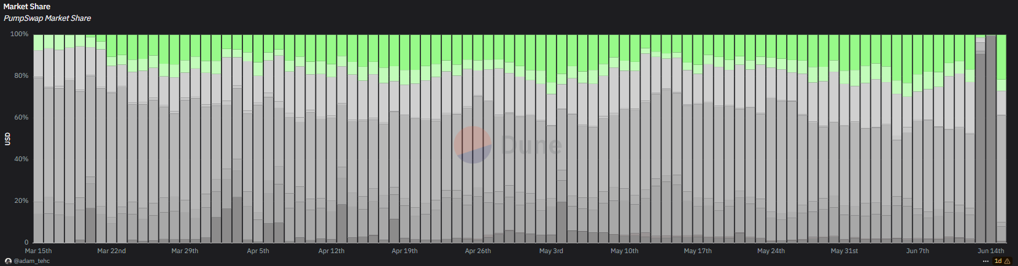Click the Mar 22nd axis label

click(112, 251)
